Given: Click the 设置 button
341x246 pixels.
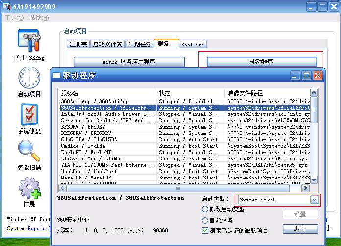Looking at the screenshot, I should [x=300, y=214].
